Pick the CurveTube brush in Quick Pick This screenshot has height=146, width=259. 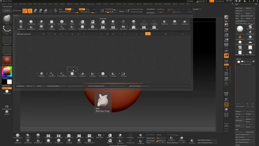pos(51,22)
